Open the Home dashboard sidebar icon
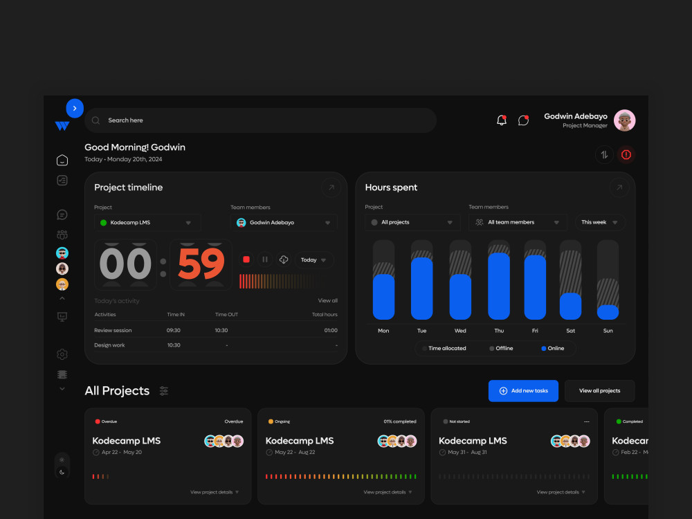692x519 pixels. (62, 160)
